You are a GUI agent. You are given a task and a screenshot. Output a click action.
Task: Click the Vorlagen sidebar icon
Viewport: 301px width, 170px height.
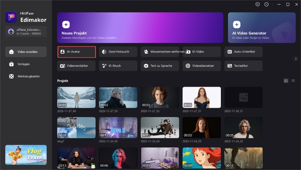pyautogui.click(x=11, y=64)
